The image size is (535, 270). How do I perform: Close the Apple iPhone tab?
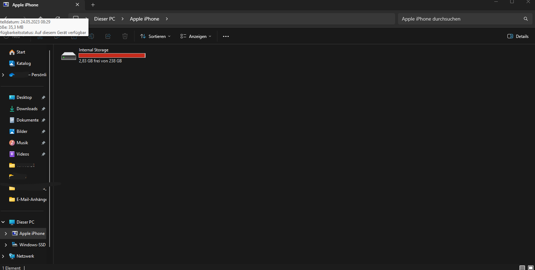78,5
